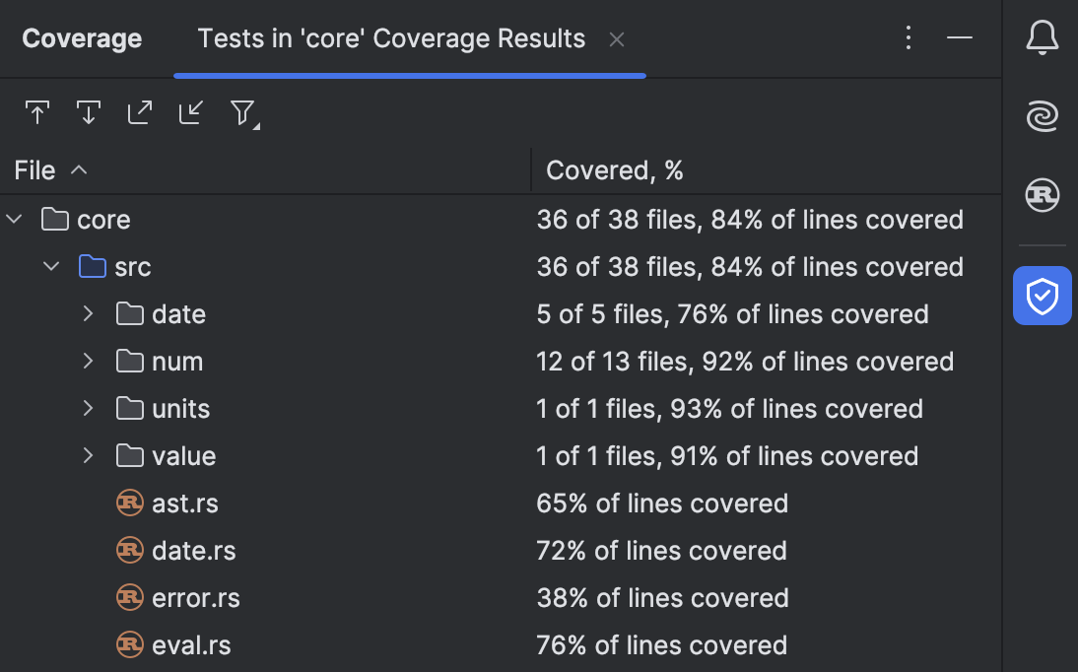Collapse the core folder node
Screen dimensions: 1078x672
pyautogui.click(x=14, y=219)
